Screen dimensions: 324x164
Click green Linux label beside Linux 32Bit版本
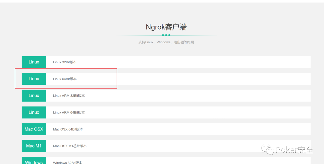pyautogui.click(x=34, y=62)
